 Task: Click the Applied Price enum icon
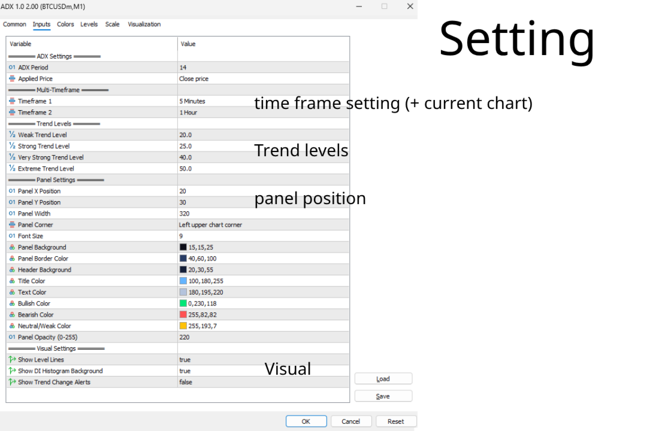click(12, 78)
